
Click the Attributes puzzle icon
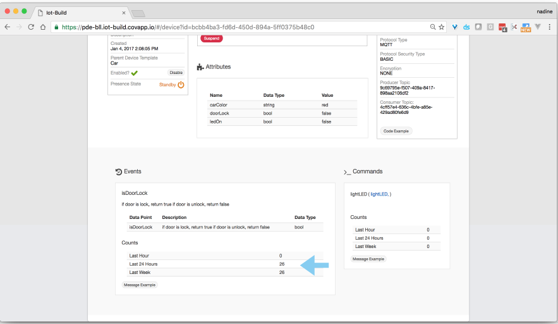(x=200, y=67)
